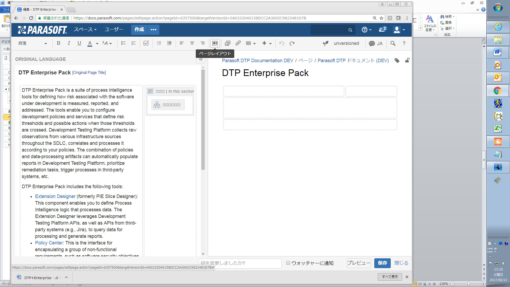
Task: Open the Users menu item
Action: tap(114, 29)
